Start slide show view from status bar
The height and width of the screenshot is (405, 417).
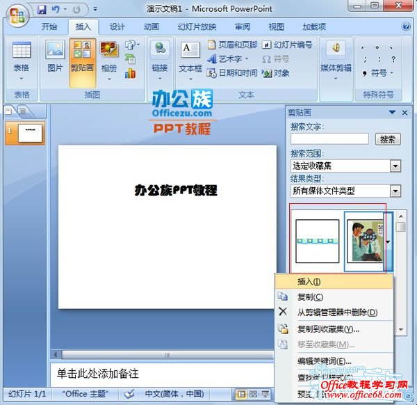tap(265, 394)
